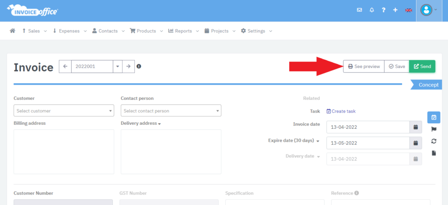Open the Select customer dropdown
The height and width of the screenshot is (205, 448).
(x=64, y=110)
